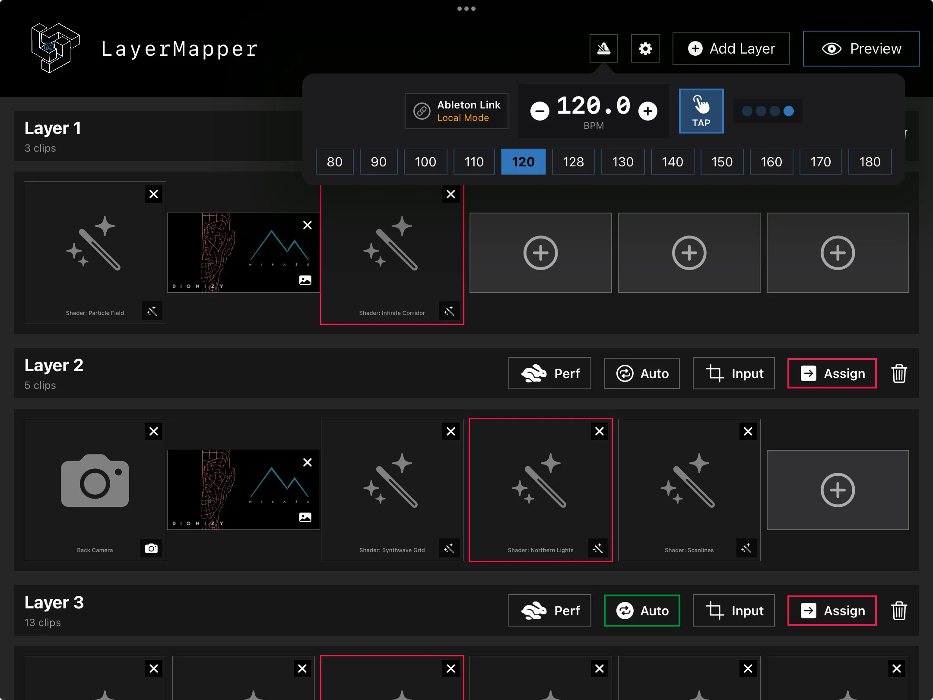Click Assign for Layer 2
The width and height of the screenshot is (933, 700).
point(832,373)
